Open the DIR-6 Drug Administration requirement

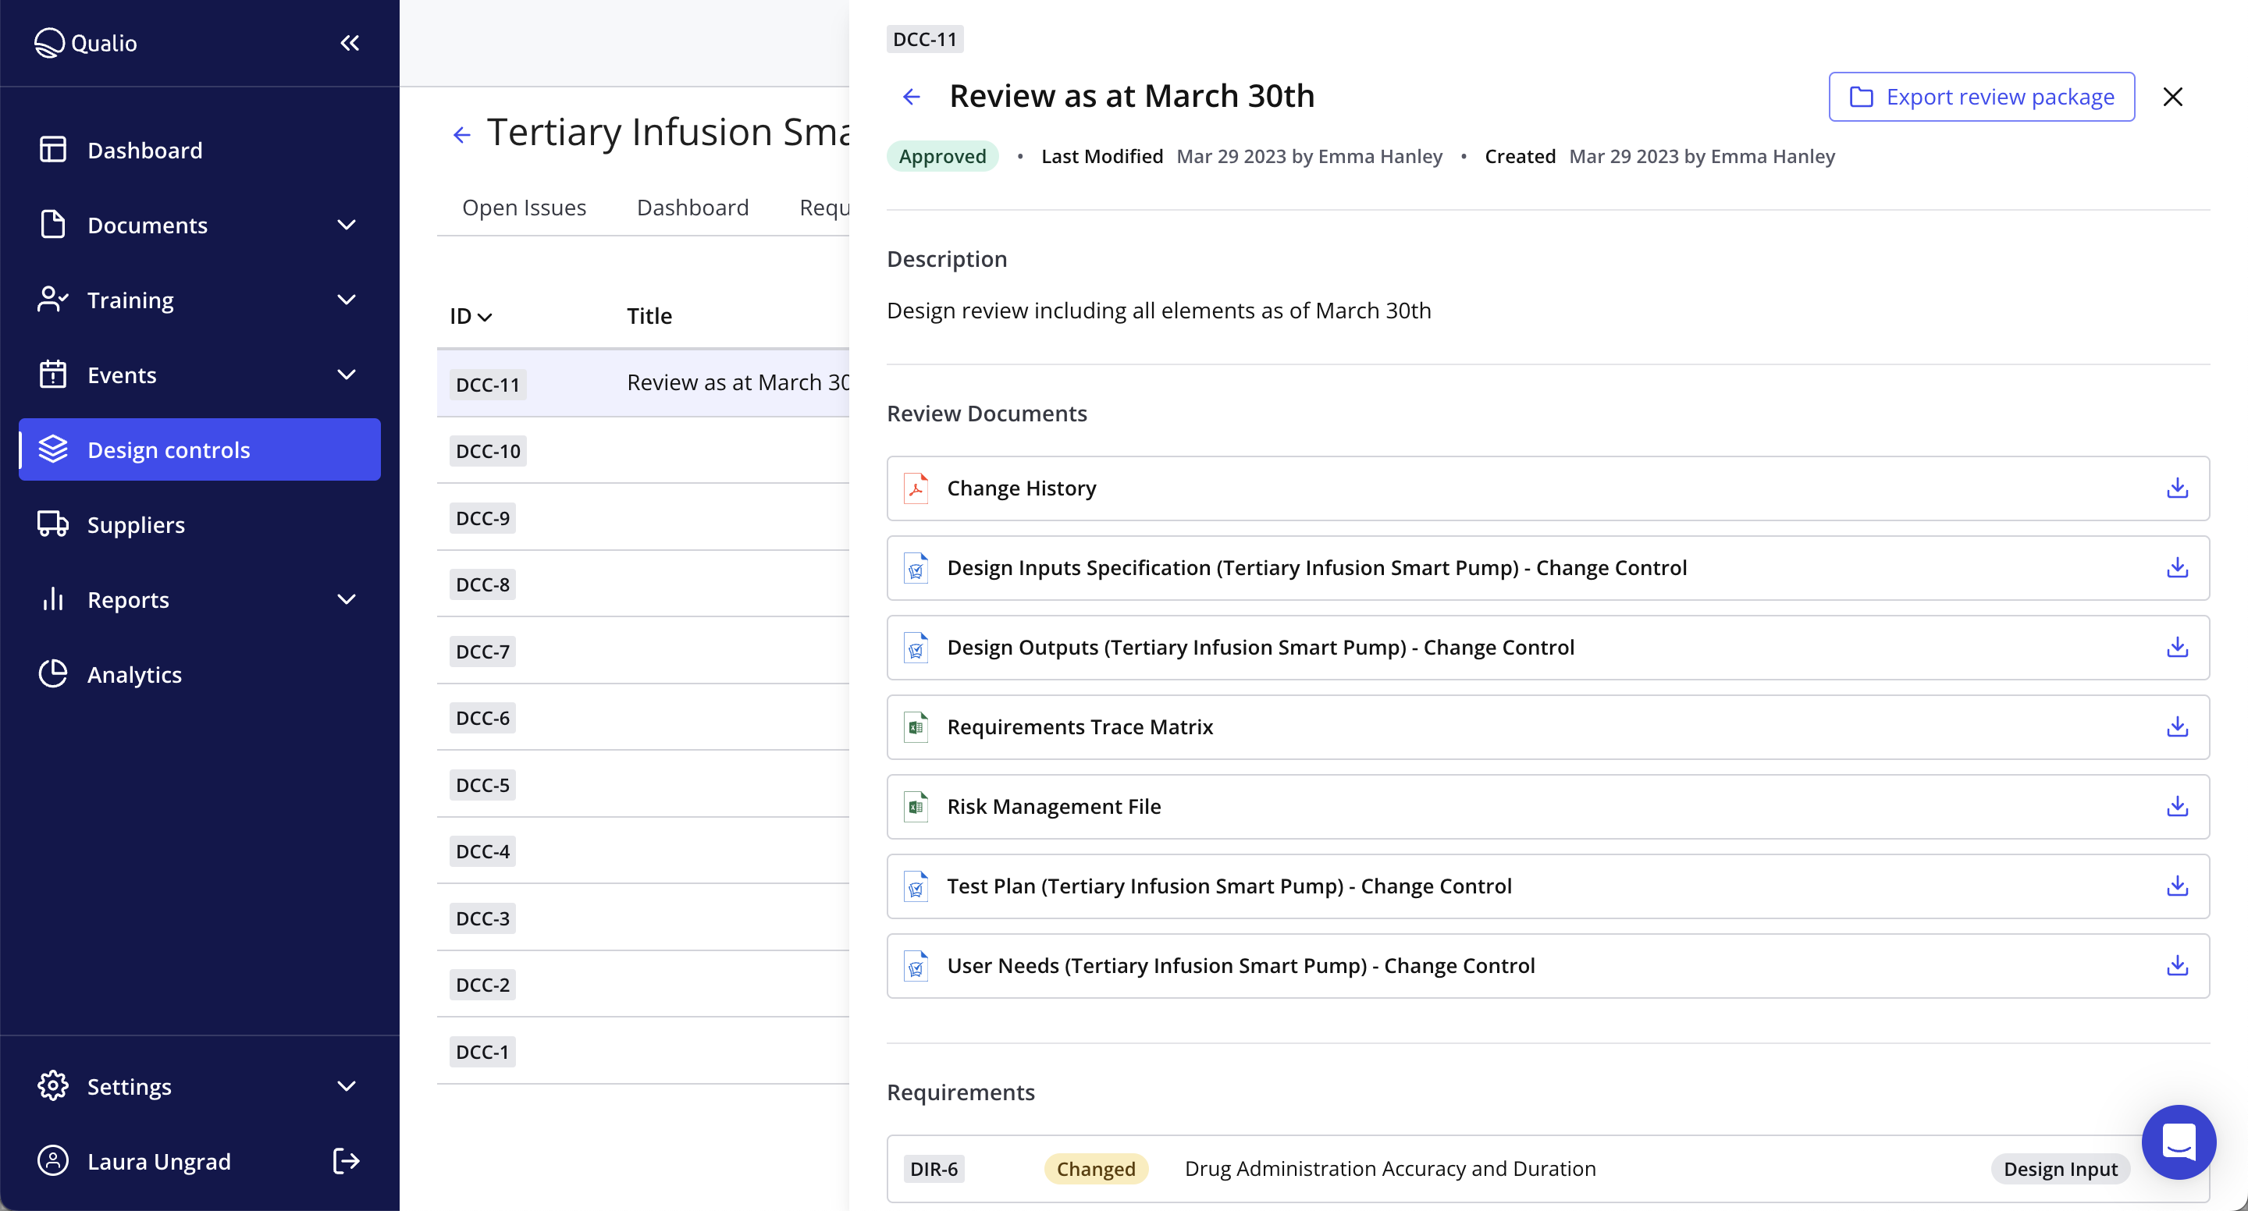coord(1389,1168)
